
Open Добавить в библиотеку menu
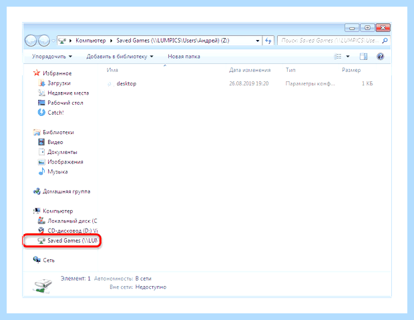tap(120, 57)
